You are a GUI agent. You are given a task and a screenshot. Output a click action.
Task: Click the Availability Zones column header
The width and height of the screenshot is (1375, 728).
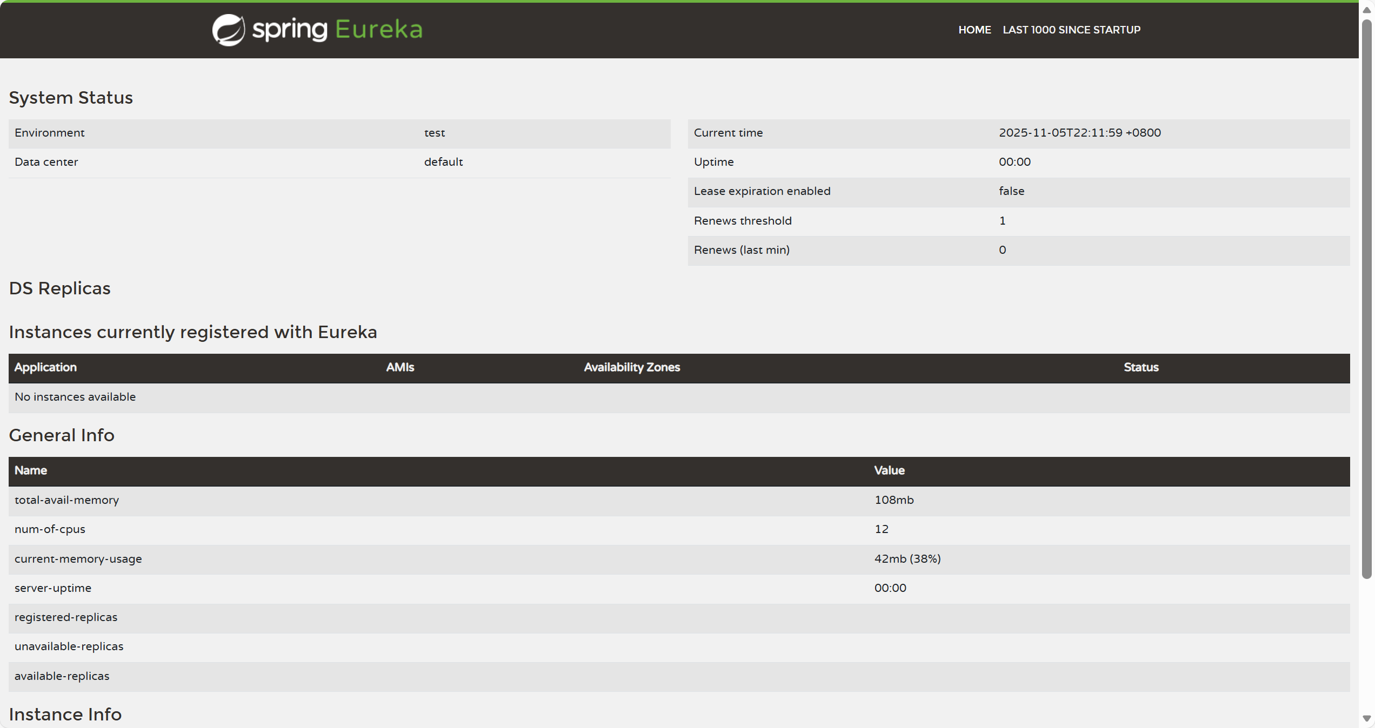(x=631, y=367)
